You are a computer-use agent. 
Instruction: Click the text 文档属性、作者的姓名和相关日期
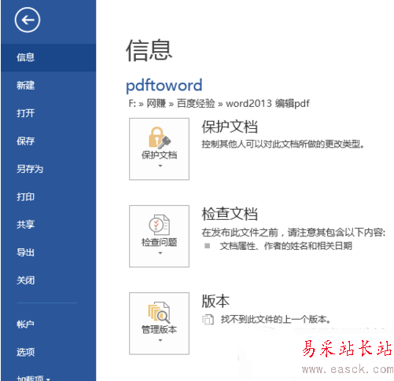click(x=285, y=246)
